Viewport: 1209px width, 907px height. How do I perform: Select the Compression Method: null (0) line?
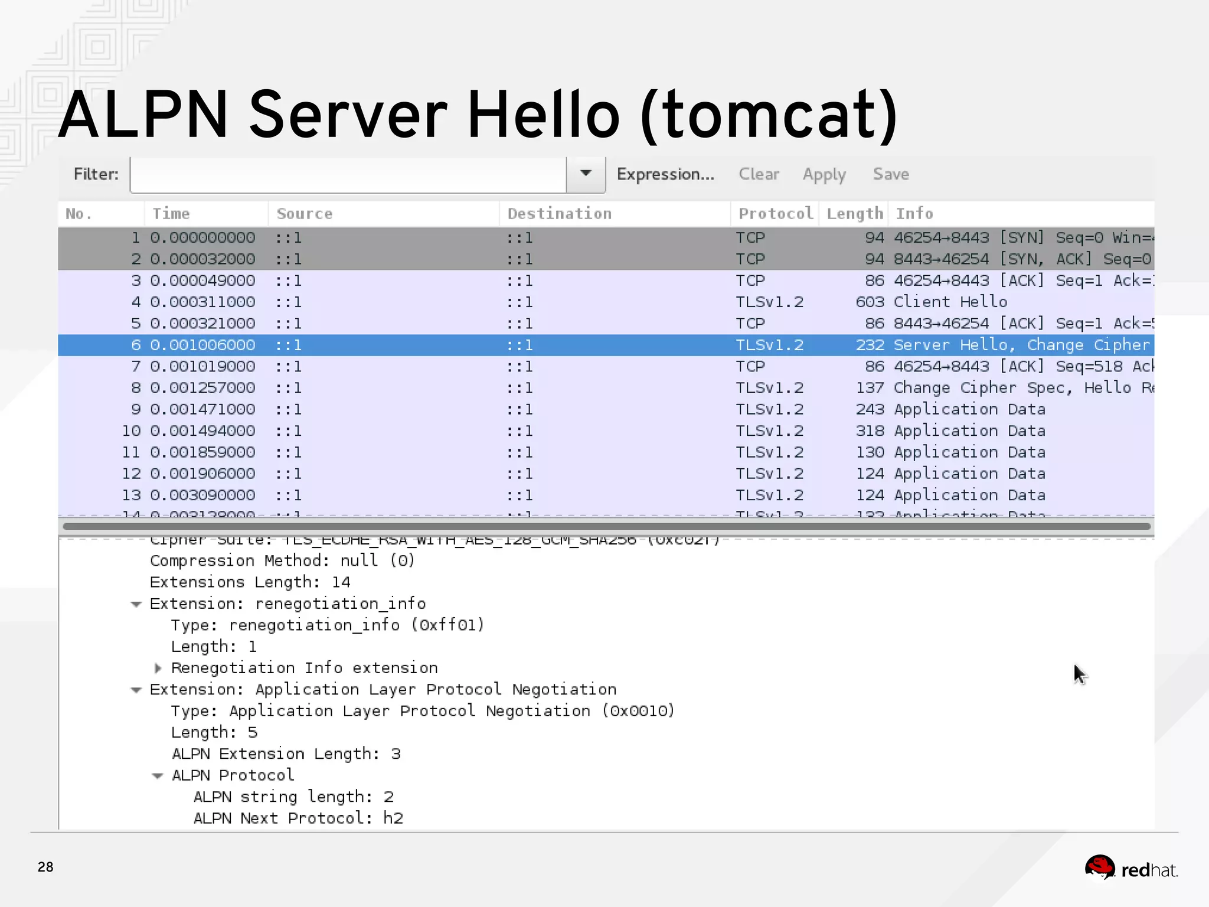(x=283, y=561)
